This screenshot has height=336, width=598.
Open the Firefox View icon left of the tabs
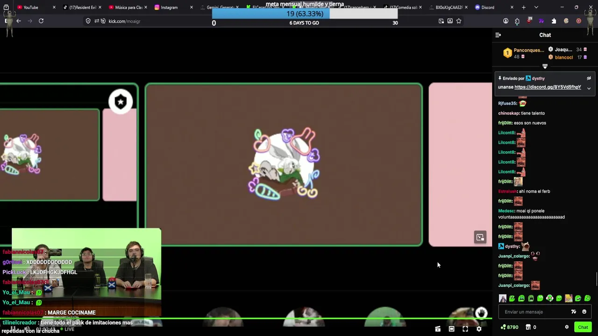(x=6, y=7)
